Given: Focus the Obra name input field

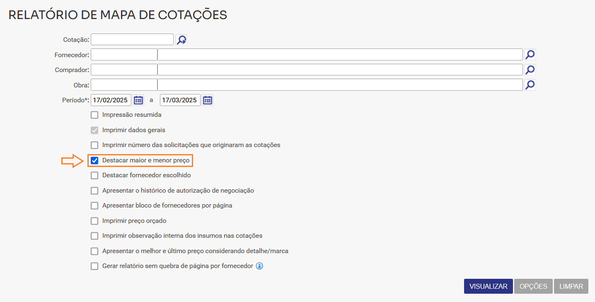Looking at the screenshot, I should tap(340, 85).
